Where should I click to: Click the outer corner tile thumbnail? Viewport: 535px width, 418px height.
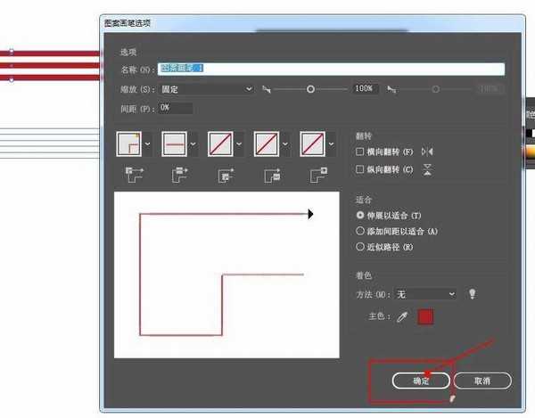129,143
